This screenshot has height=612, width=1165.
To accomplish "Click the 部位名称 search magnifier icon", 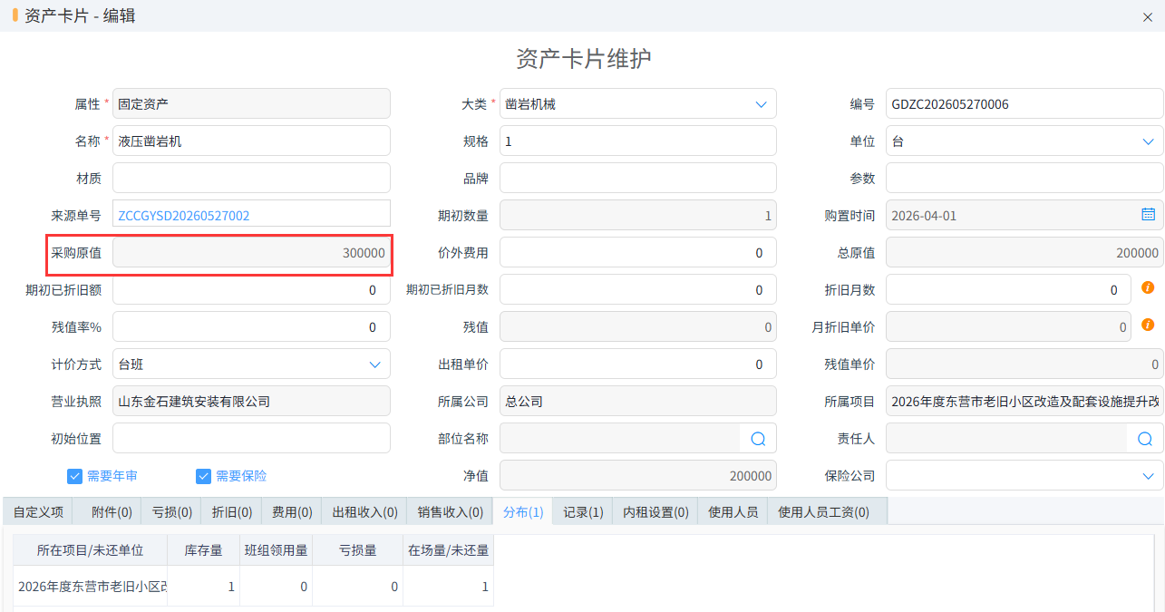I will coord(759,439).
